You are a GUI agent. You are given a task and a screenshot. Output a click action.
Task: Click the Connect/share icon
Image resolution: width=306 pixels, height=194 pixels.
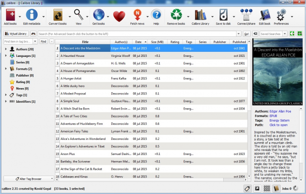tap(246, 15)
